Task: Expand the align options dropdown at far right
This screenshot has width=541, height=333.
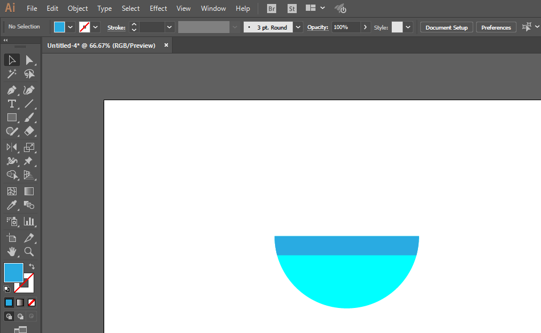Action: coord(537,27)
